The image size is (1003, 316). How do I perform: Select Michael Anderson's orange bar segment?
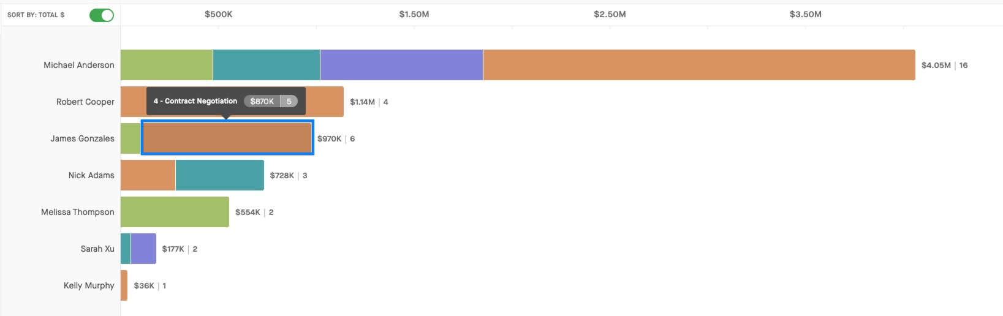(x=699, y=65)
